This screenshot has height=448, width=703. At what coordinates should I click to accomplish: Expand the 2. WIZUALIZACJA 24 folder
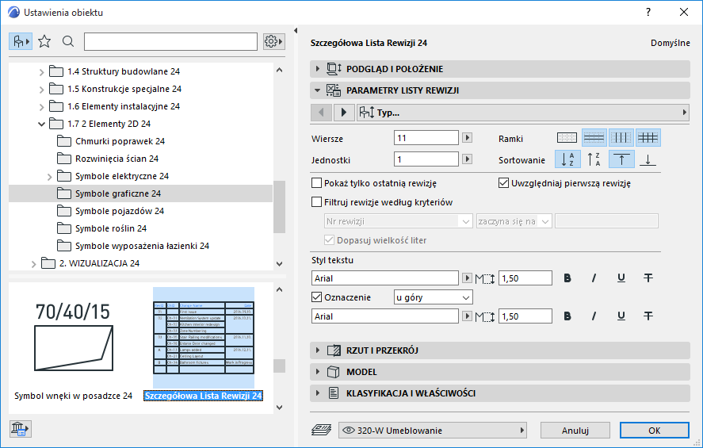(32, 263)
